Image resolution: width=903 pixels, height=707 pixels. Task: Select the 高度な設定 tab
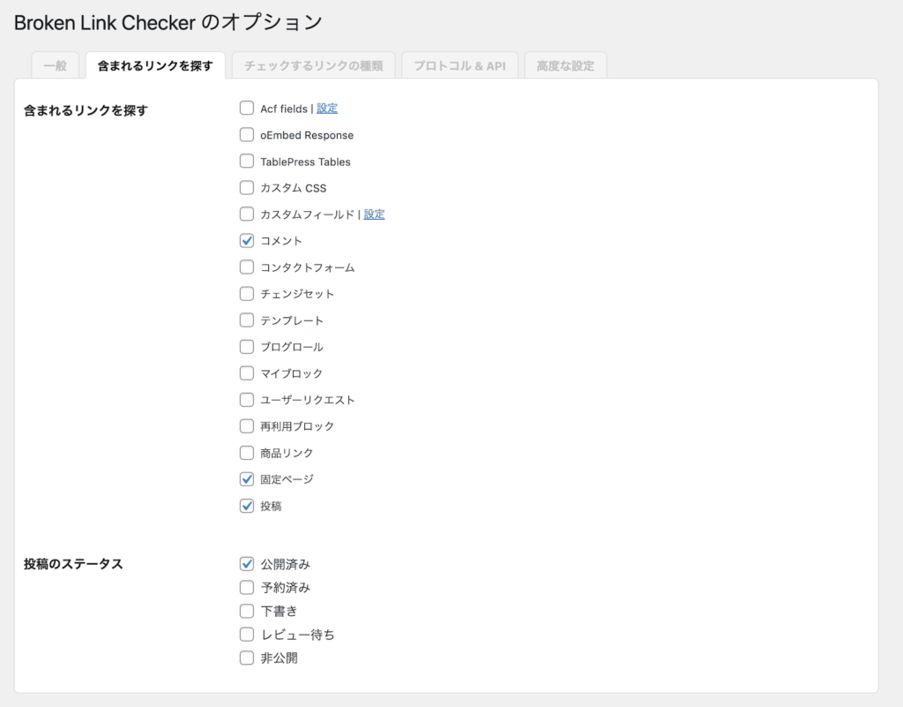[565, 65]
